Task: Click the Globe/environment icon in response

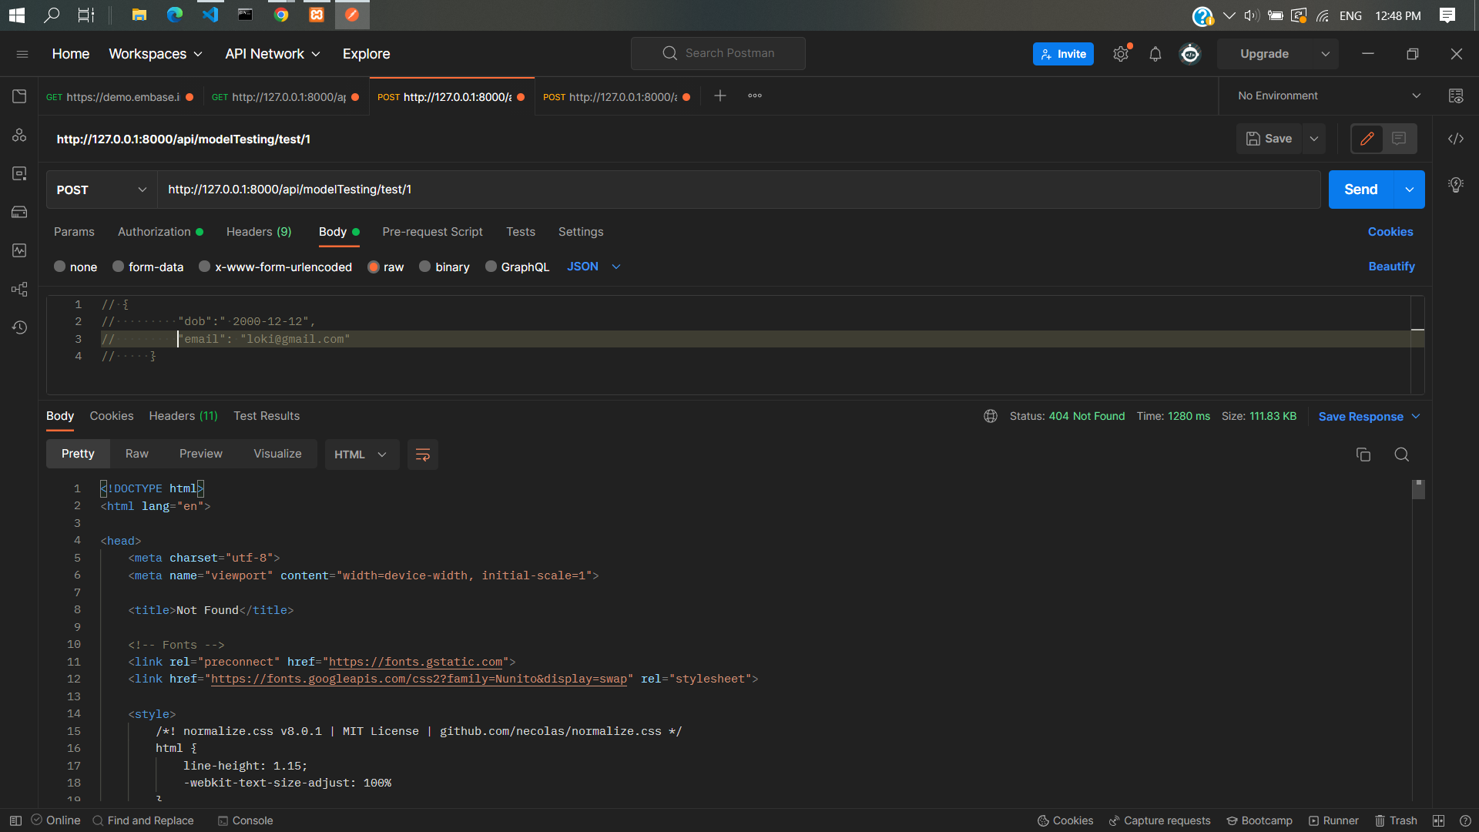Action: pyautogui.click(x=991, y=417)
